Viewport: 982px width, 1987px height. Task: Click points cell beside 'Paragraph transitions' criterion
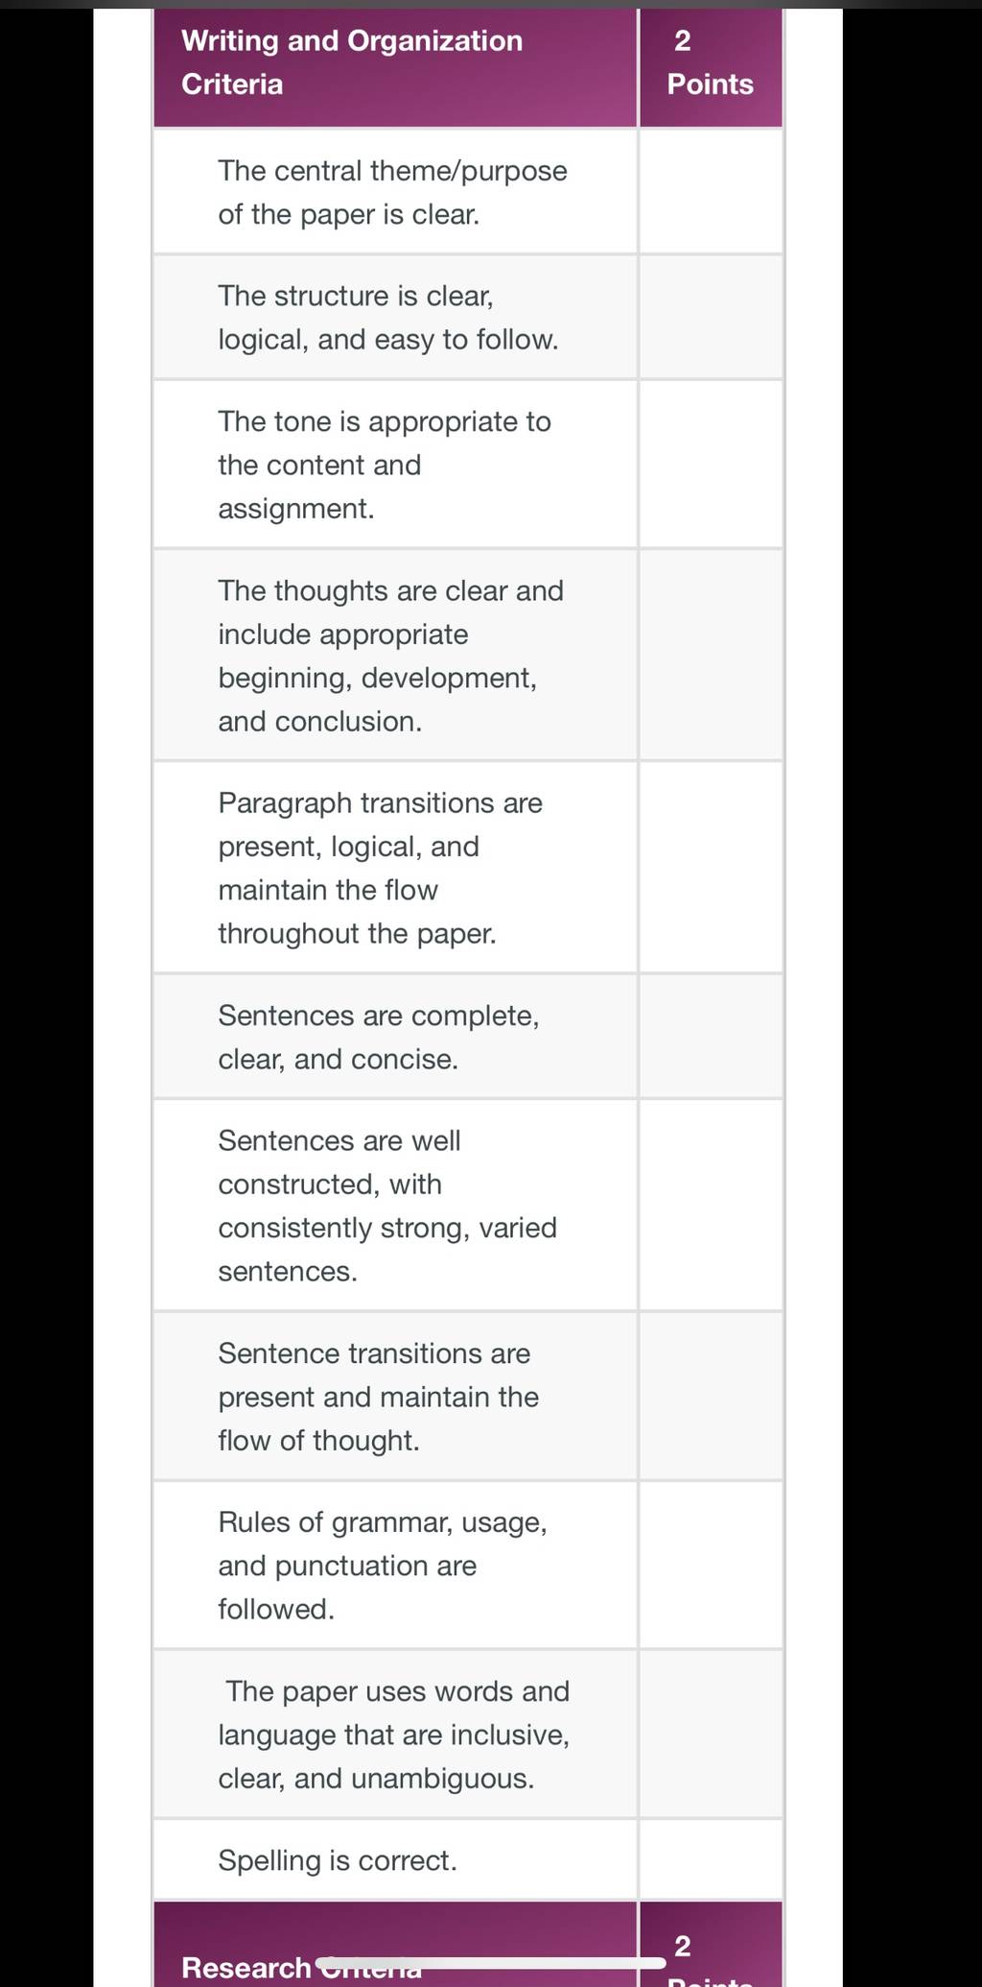click(711, 868)
